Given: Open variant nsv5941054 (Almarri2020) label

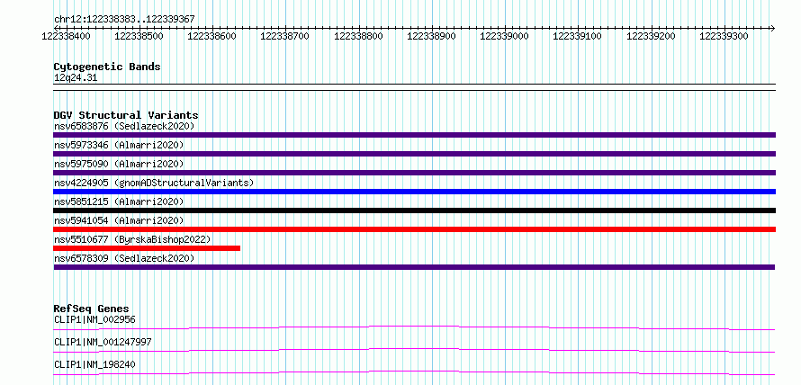Looking at the screenshot, I should coord(119,220).
